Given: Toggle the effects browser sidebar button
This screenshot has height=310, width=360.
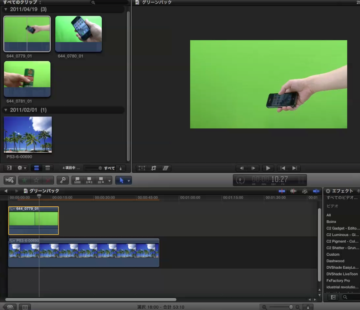Looking at the screenshot, I should [333, 297].
